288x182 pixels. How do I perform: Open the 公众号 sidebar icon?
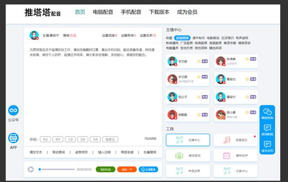pyautogui.click(x=13, y=111)
